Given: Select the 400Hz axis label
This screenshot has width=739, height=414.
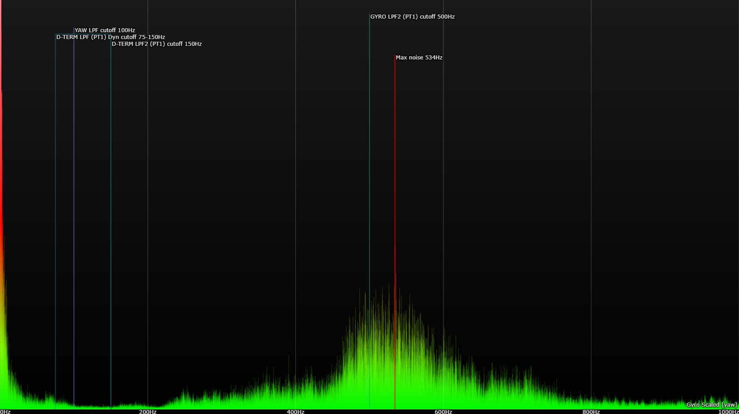Looking at the screenshot, I should pos(295,411).
